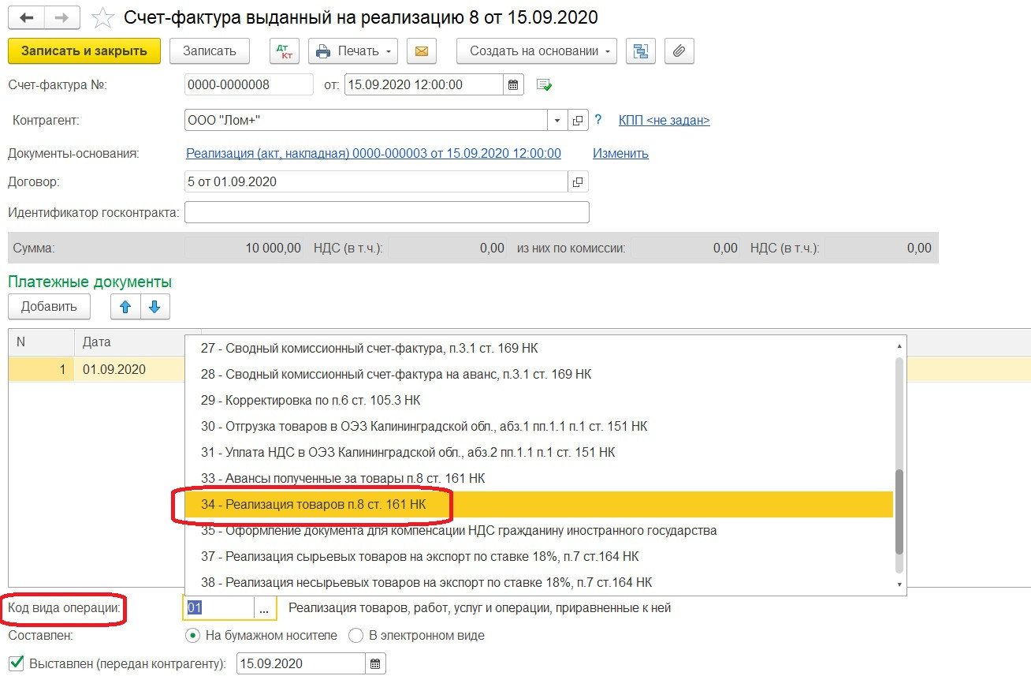Choose 30 - Отгрузка товаров в ОЭЗ

539,426
